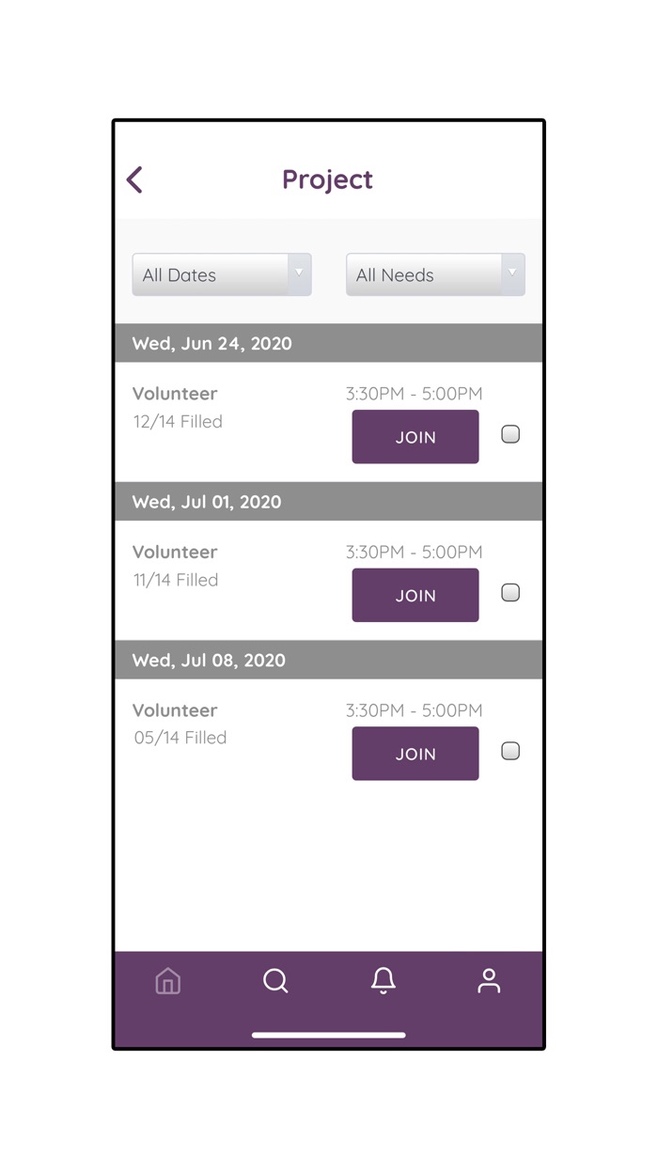The width and height of the screenshot is (658, 1169).
Task: Open the Notifications bell icon
Action: [x=383, y=981]
